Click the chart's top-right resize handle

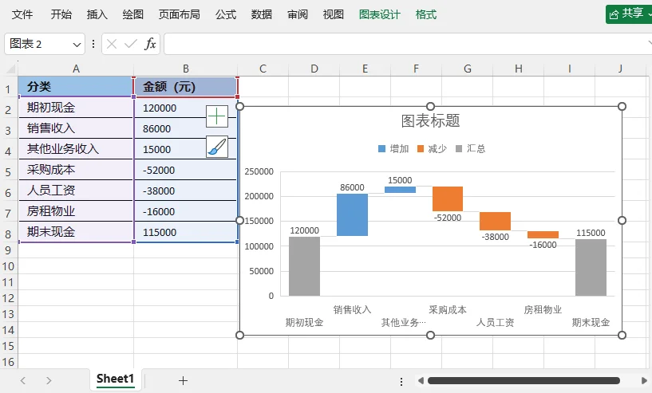point(622,106)
